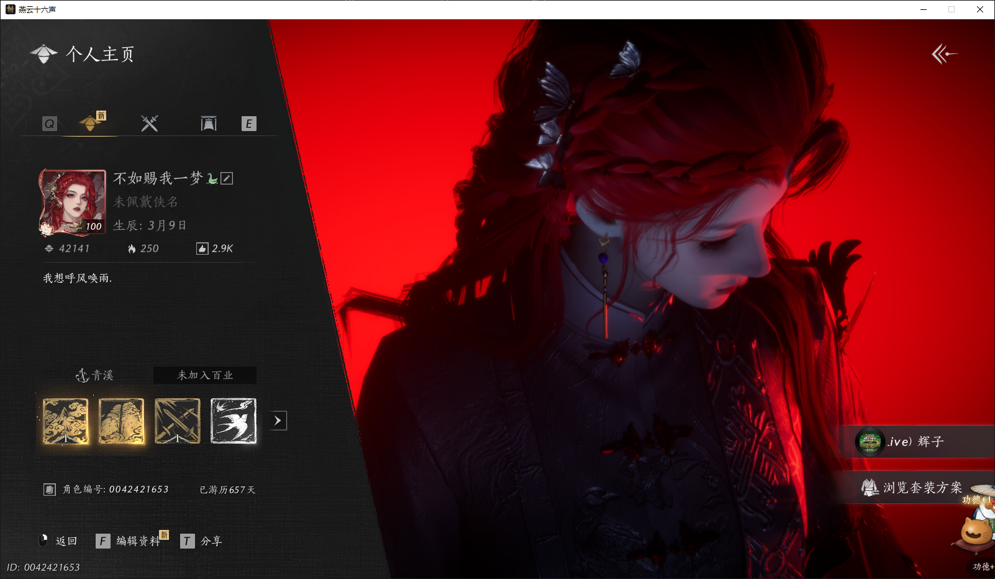This screenshot has height=579, width=995.
Task: Open the profile tab marked 新
Action: [x=92, y=122]
